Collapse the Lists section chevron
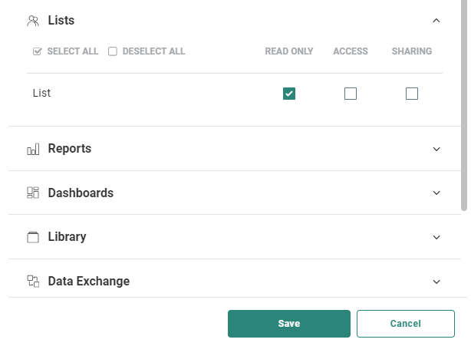Image resolution: width=471 pixels, height=346 pixels. pyautogui.click(x=436, y=21)
